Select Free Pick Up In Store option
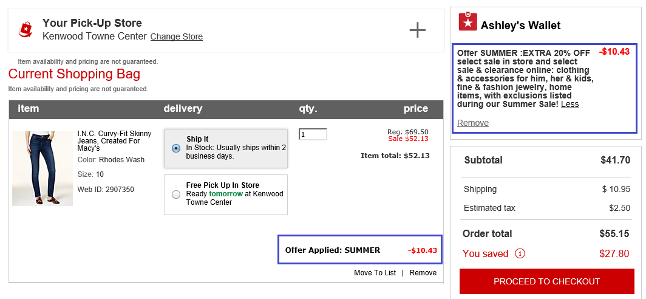Viewport: 646px width, 299px height. (176, 194)
